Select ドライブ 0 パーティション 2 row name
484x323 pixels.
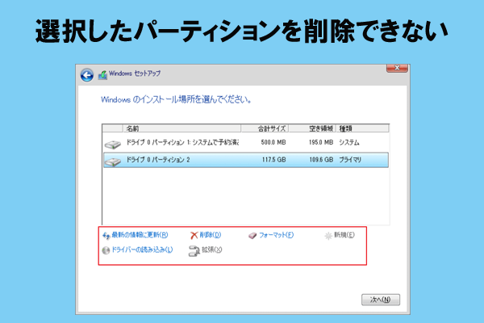[x=158, y=160]
